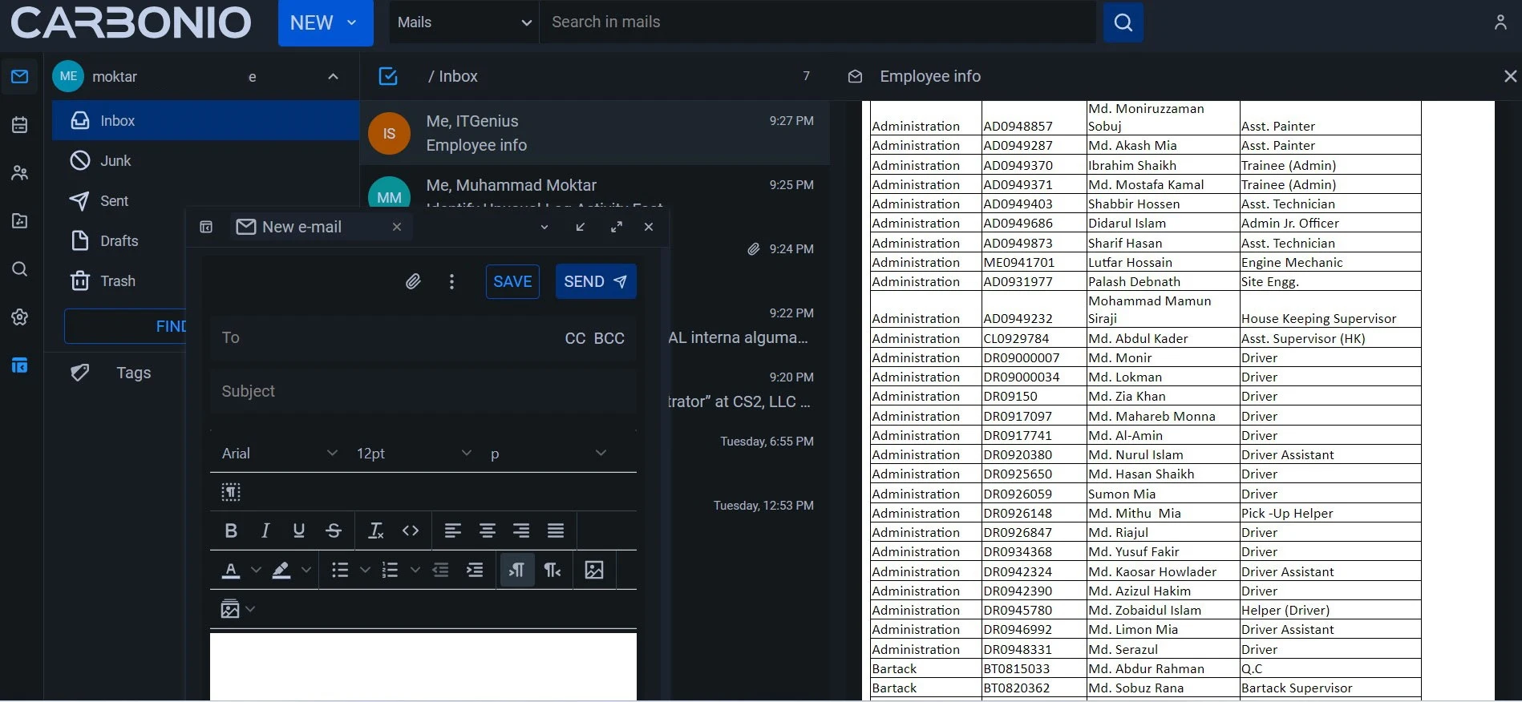Toggle bold formatting in the editor
The image size is (1522, 702).
pyautogui.click(x=231, y=531)
